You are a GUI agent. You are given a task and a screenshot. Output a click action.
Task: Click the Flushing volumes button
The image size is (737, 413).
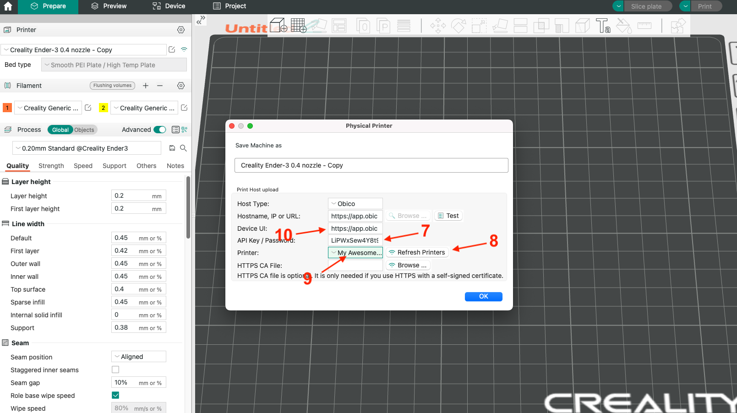pos(112,86)
